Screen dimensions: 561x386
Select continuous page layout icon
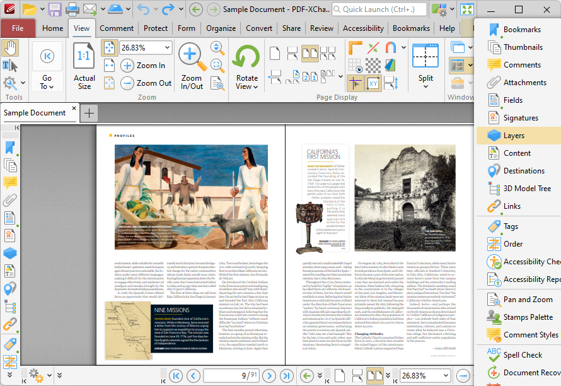[x=292, y=54]
